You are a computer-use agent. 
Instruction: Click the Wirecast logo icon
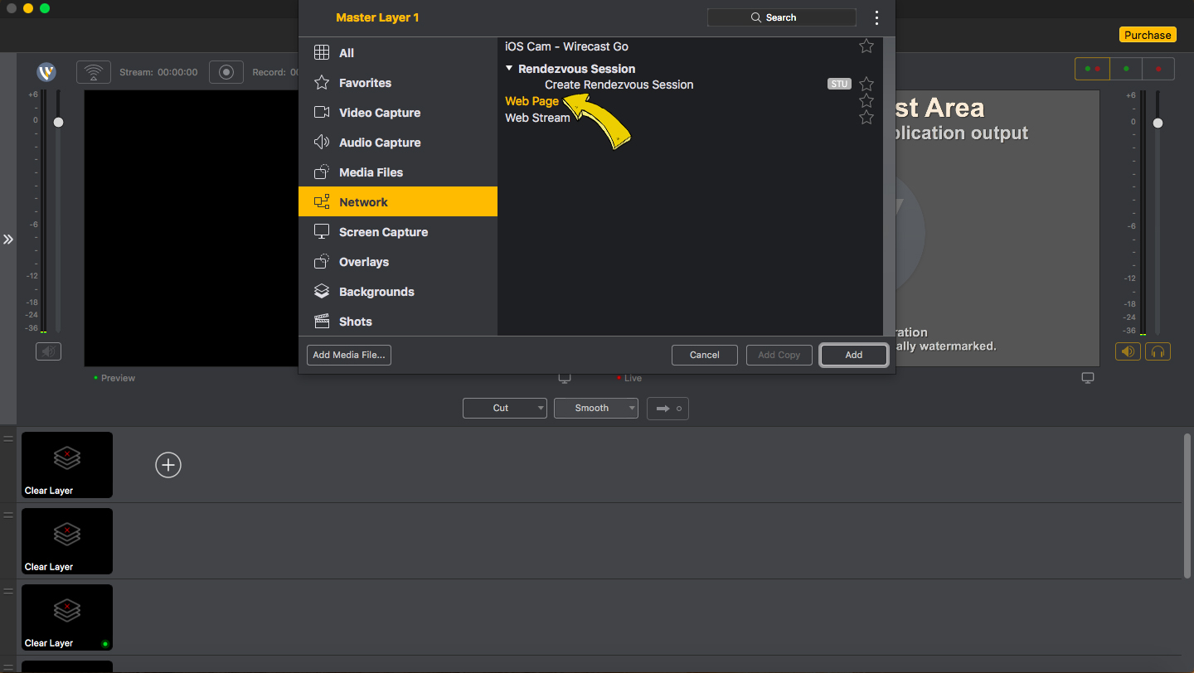46,72
